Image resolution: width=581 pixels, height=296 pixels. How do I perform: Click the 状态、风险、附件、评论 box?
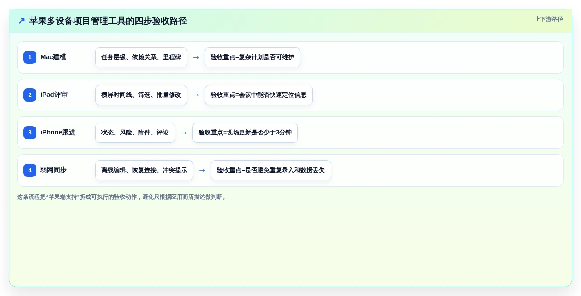pos(135,133)
